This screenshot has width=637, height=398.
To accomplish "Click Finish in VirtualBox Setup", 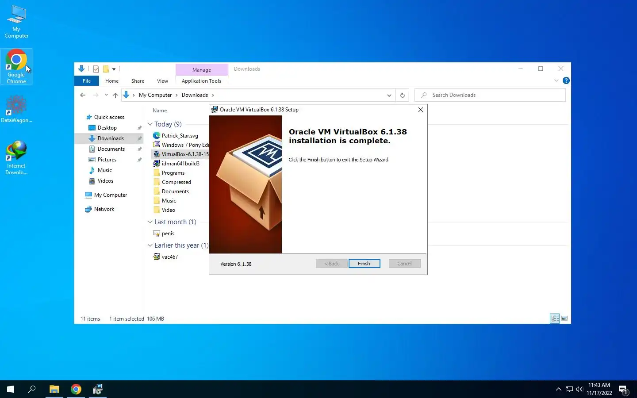I will click(x=364, y=264).
